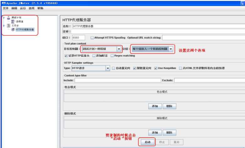This screenshot has height=148, width=245.
Task: Click the HTTP Sampler settings group label
Action: [79, 63]
